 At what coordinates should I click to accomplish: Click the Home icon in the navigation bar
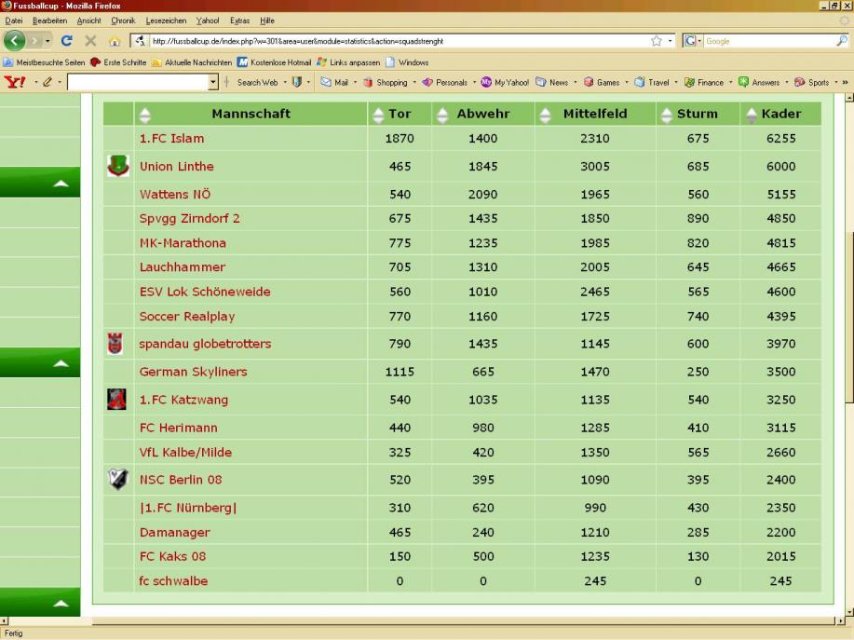(x=115, y=41)
